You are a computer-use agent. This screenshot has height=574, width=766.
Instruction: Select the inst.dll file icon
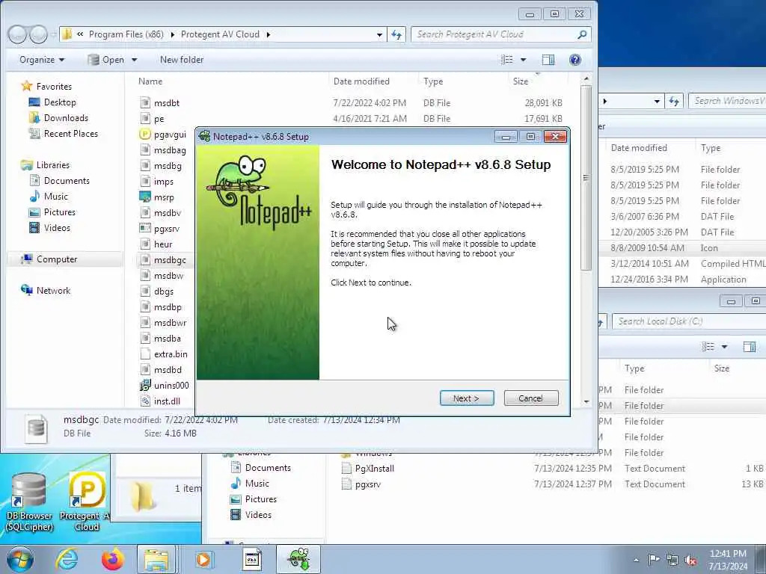click(144, 401)
